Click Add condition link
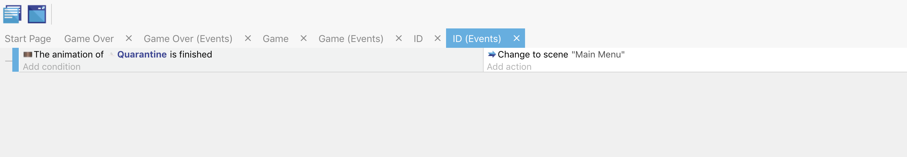The height and width of the screenshot is (157, 907). coord(52,67)
